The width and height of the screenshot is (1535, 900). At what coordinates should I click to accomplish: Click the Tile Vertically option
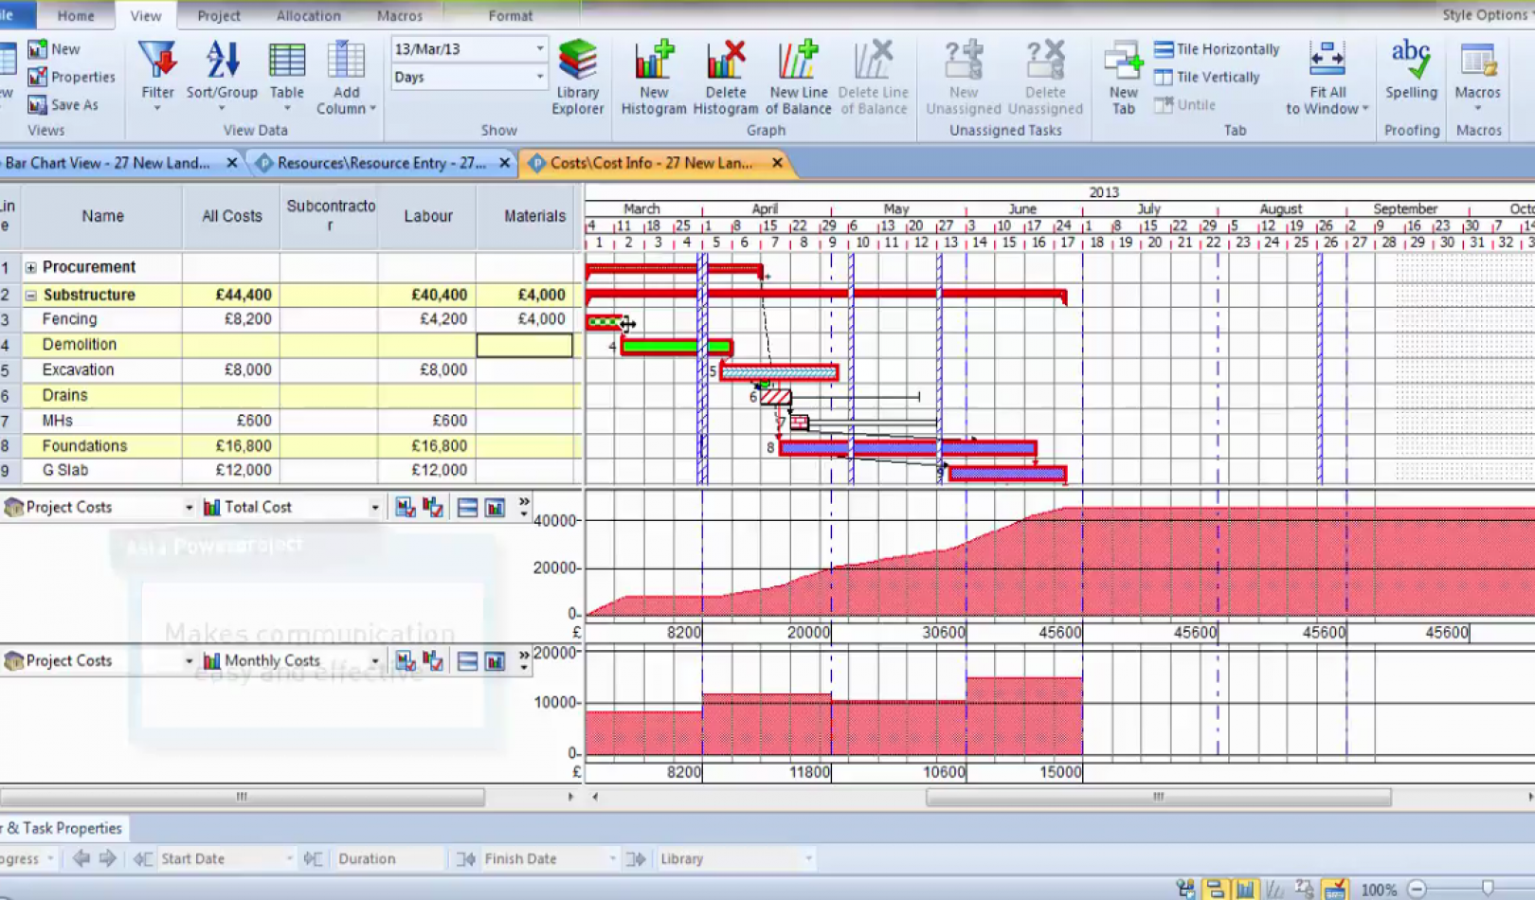(1208, 78)
